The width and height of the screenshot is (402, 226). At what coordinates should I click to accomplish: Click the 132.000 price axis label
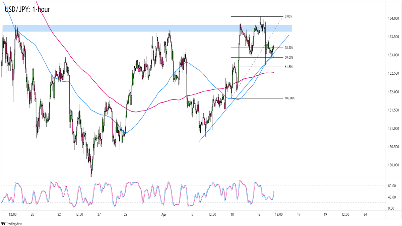click(393, 92)
